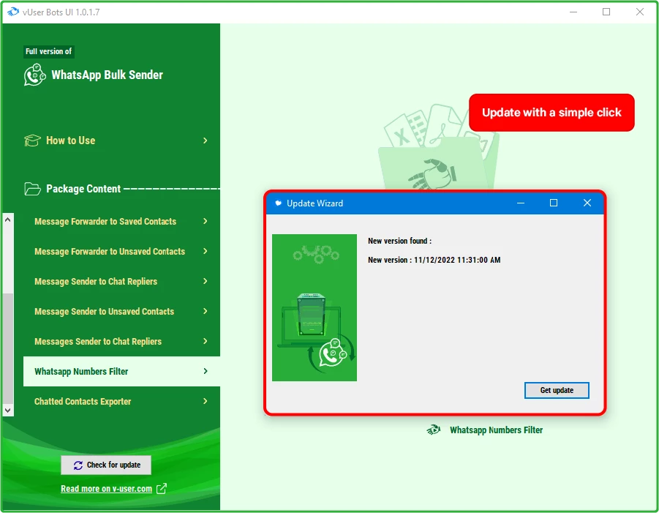This screenshot has height=513, width=659.
Task: Expand chevron for Message Forwarder to Saved Contacts
Action: (x=205, y=221)
